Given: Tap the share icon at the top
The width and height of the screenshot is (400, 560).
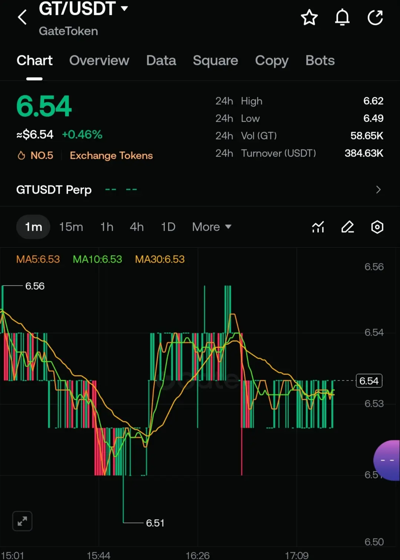Looking at the screenshot, I should tap(375, 17).
